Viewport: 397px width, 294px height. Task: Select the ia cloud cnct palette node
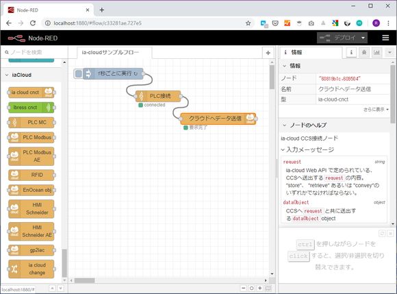(31, 93)
